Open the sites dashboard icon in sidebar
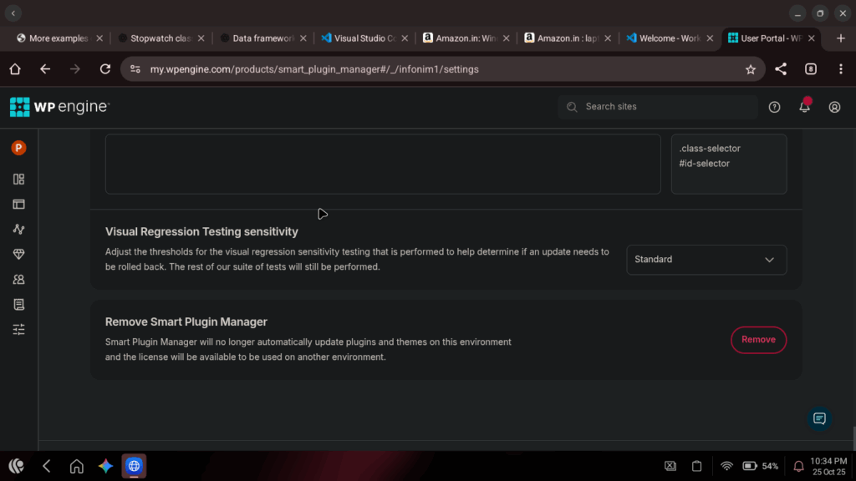This screenshot has height=481, width=856. click(x=18, y=179)
